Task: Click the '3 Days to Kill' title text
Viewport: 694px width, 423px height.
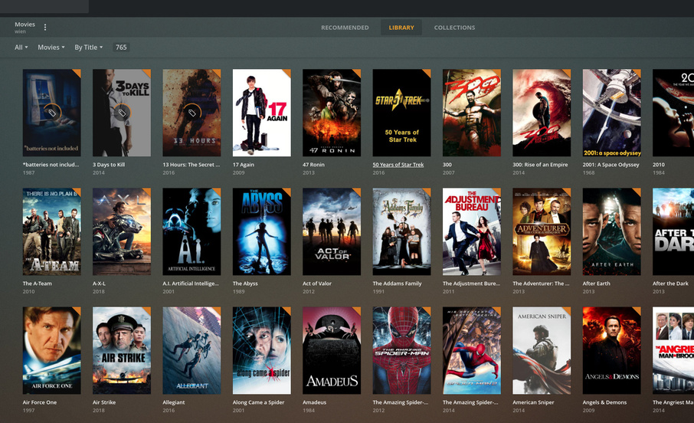Action: click(109, 165)
